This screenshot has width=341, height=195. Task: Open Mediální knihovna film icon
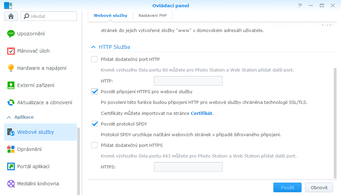(11, 184)
